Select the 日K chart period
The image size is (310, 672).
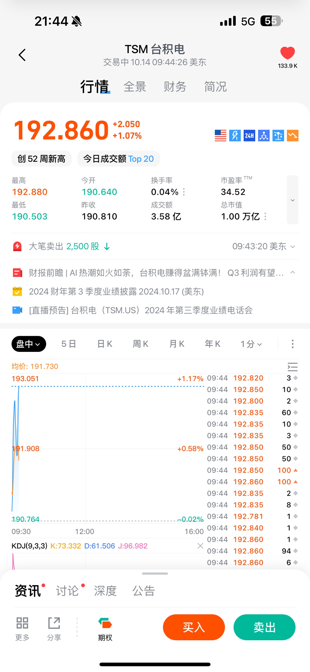click(105, 344)
